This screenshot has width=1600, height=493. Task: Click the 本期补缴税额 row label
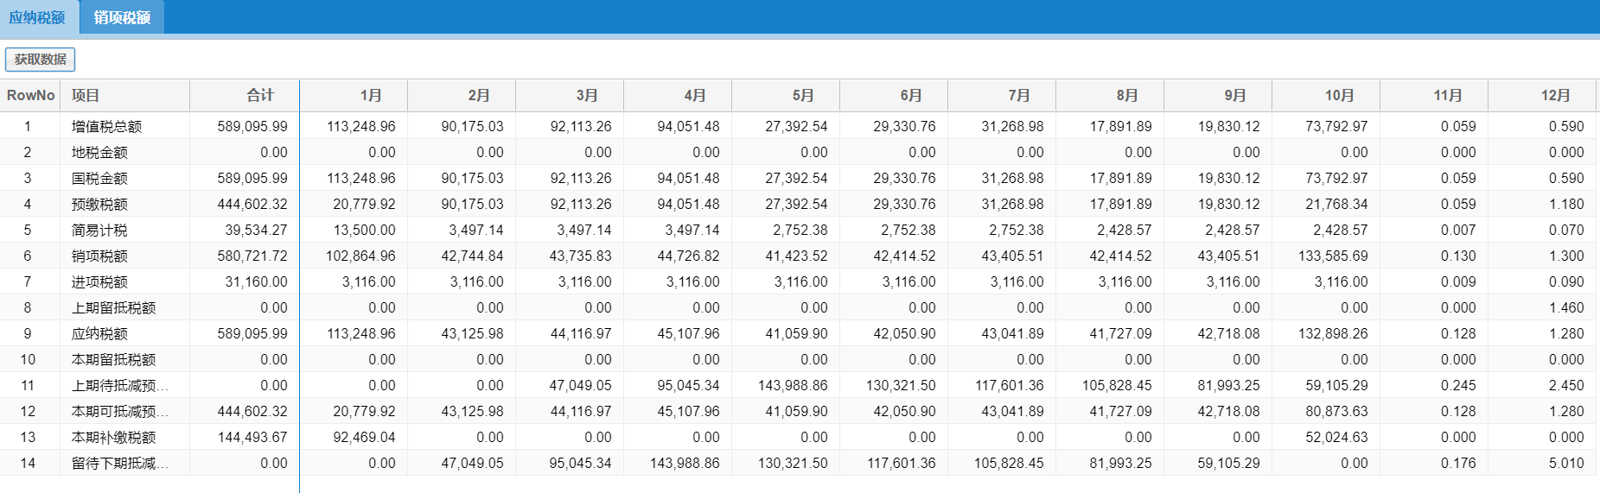point(113,437)
